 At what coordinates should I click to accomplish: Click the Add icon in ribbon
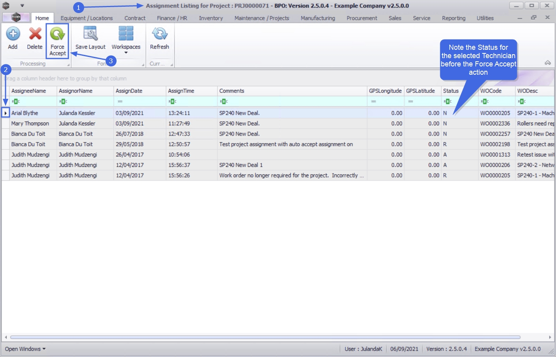pyautogui.click(x=13, y=34)
